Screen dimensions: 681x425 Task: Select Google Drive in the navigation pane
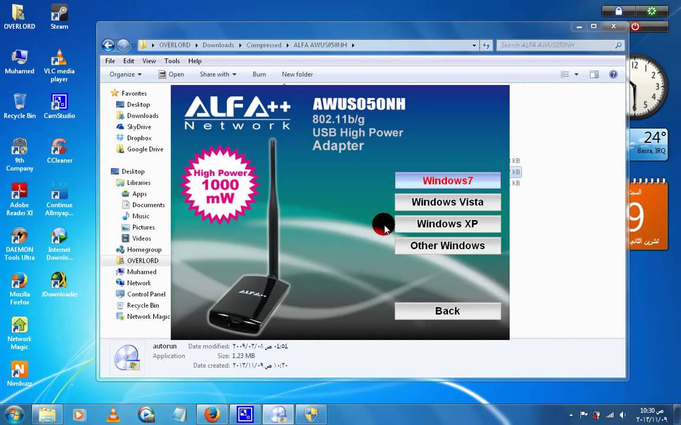(140, 149)
